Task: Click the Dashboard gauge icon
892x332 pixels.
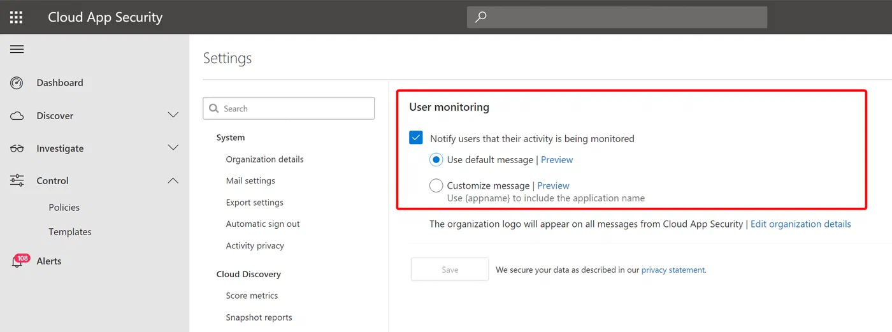Action: (x=17, y=83)
